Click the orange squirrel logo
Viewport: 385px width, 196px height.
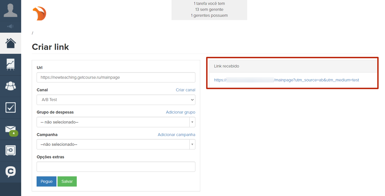pos(39,14)
